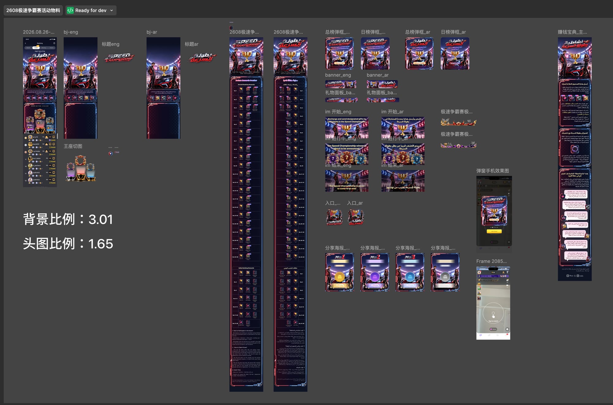Select the banner_ar label
Image resolution: width=613 pixels, height=405 pixels.
click(x=378, y=75)
